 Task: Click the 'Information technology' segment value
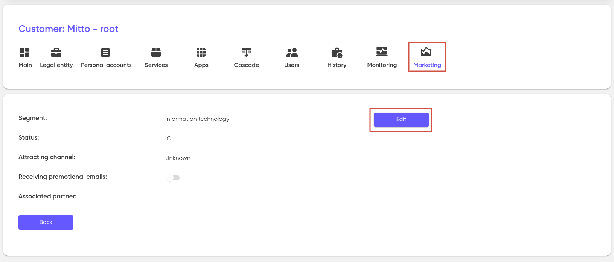pyautogui.click(x=197, y=119)
